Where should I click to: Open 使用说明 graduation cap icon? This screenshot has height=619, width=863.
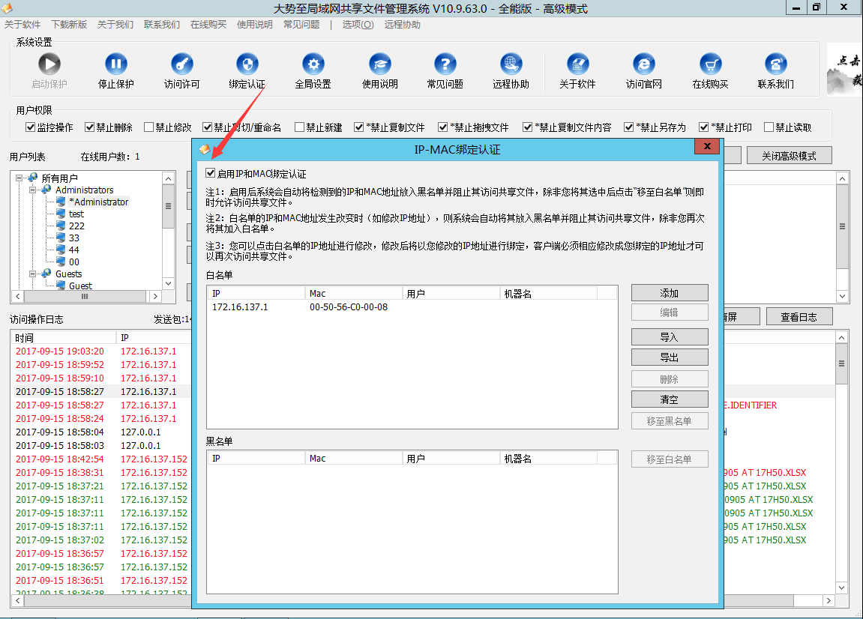click(380, 64)
